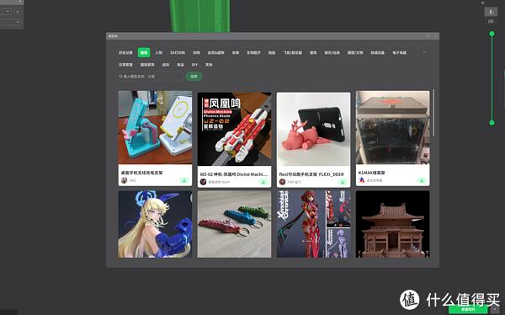Image resolution: width=505 pixels, height=315 pixels.
Task: Click the layer view icon at top right
Action: [491, 12]
